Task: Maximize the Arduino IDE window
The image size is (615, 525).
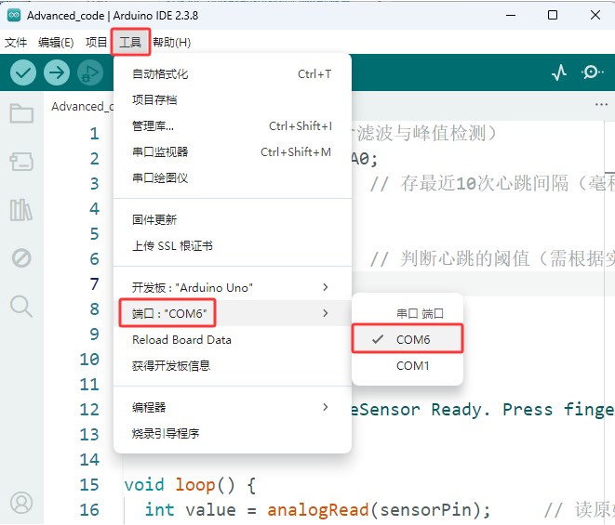Action: [x=553, y=15]
